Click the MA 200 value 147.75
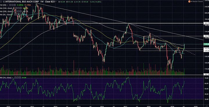This screenshot has width=209, height=107. coord(25,11)
